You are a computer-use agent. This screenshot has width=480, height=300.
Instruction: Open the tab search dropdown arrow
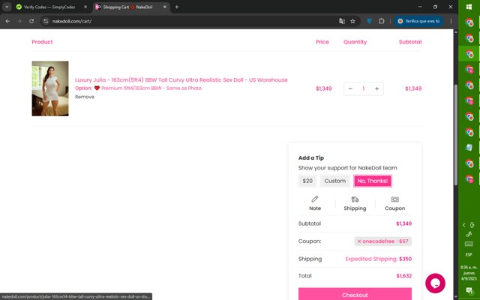[7, 7]
